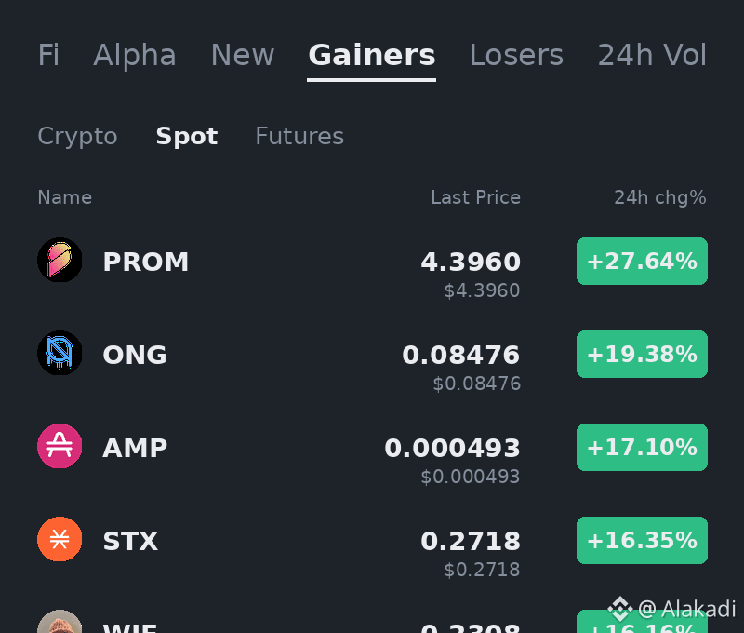Open the STX row price 0.2718
744x633 pixels.
click(471, 542)
